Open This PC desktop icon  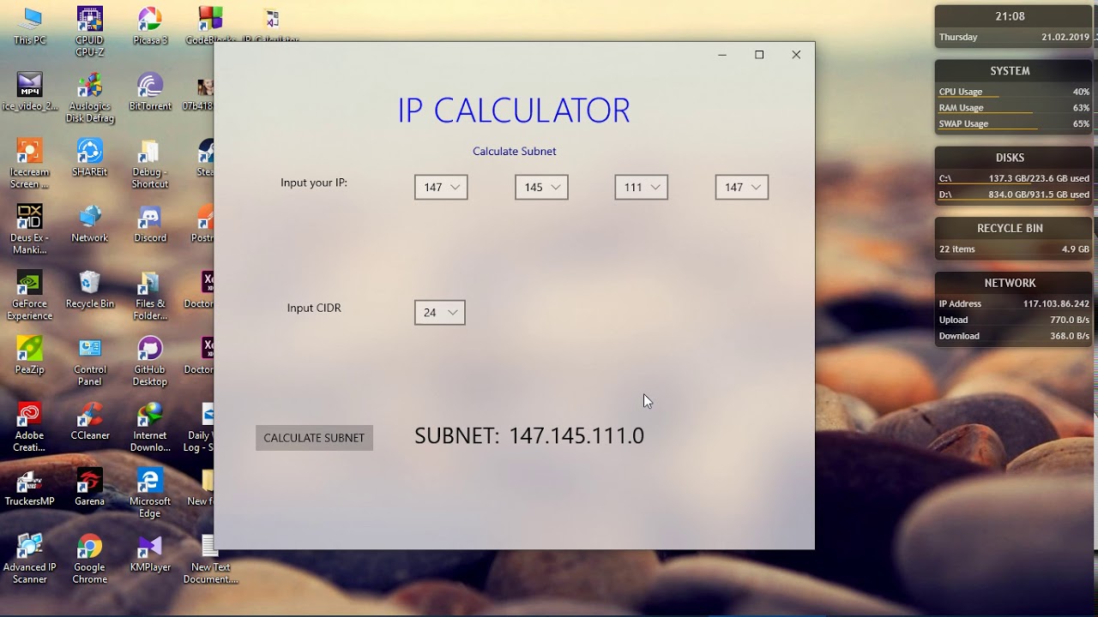(30, 26)
